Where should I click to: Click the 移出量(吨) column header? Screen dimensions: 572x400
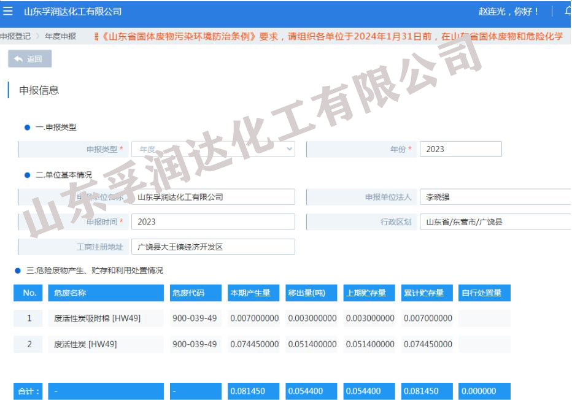(311, 293)
